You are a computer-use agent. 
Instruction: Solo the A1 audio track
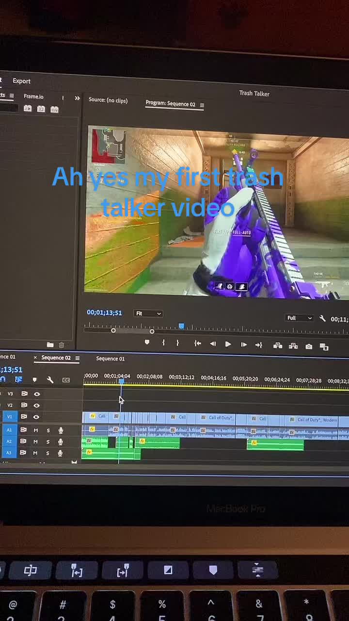(48, 430)
